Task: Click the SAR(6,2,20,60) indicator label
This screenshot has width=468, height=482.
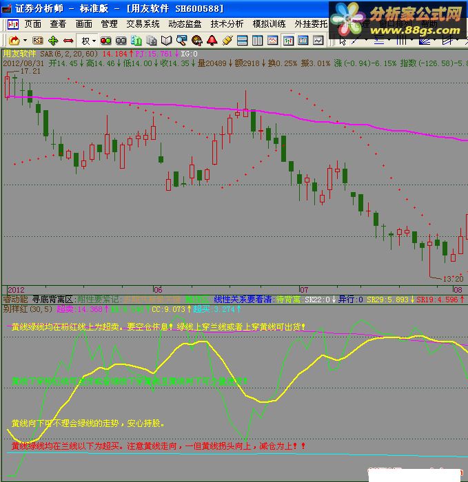Action: (69, 54)
